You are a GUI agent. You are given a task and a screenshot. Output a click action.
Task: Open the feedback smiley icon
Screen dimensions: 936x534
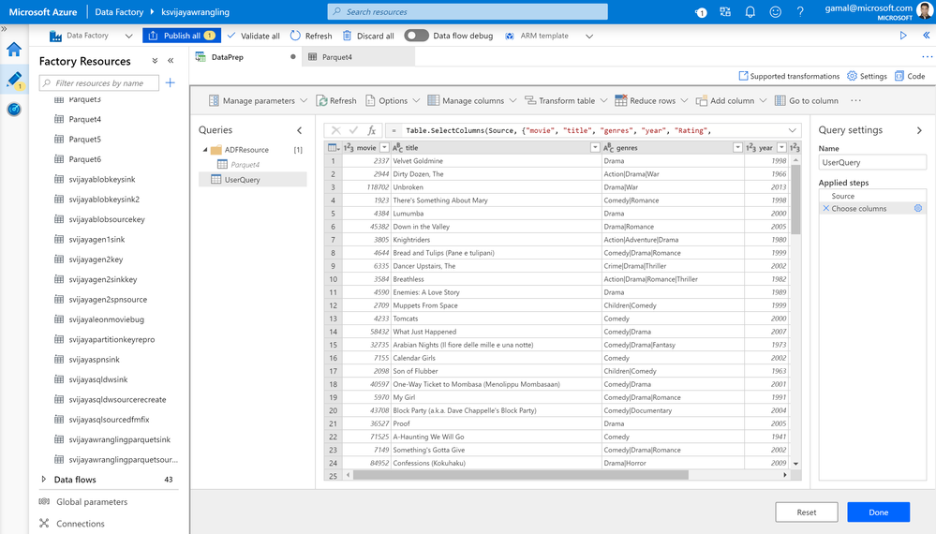(x=776, y=12)
